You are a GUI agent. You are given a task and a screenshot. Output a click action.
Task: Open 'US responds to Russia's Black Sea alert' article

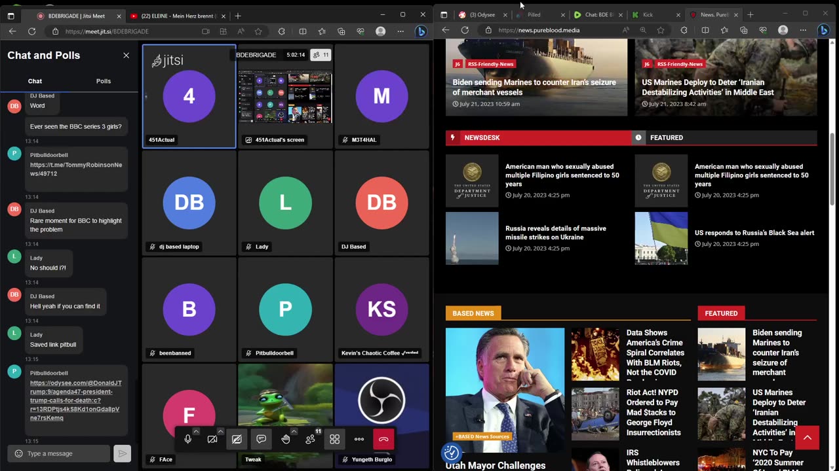pos(754,233)
